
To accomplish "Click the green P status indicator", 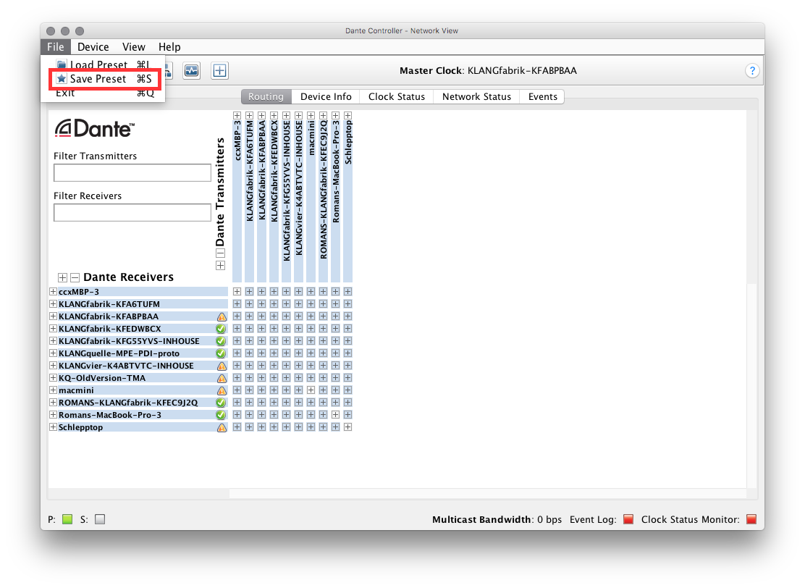I will (x=67, y=519).
